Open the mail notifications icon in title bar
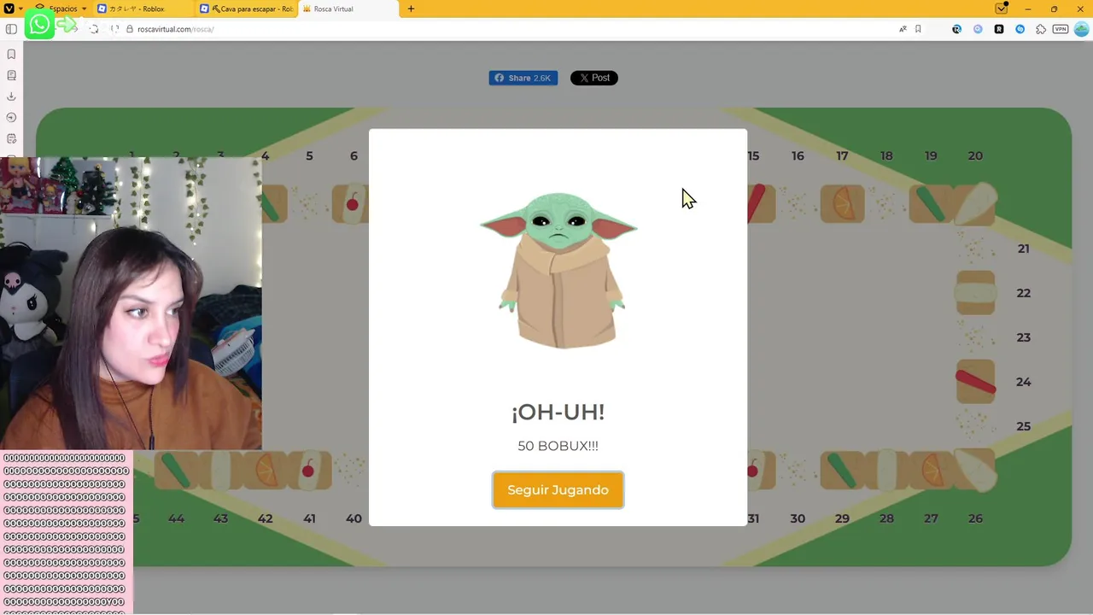This screenshot has height=615, width=1093. (x=1002, y=9)
